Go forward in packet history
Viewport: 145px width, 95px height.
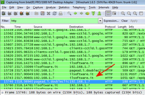pos(81,13)
